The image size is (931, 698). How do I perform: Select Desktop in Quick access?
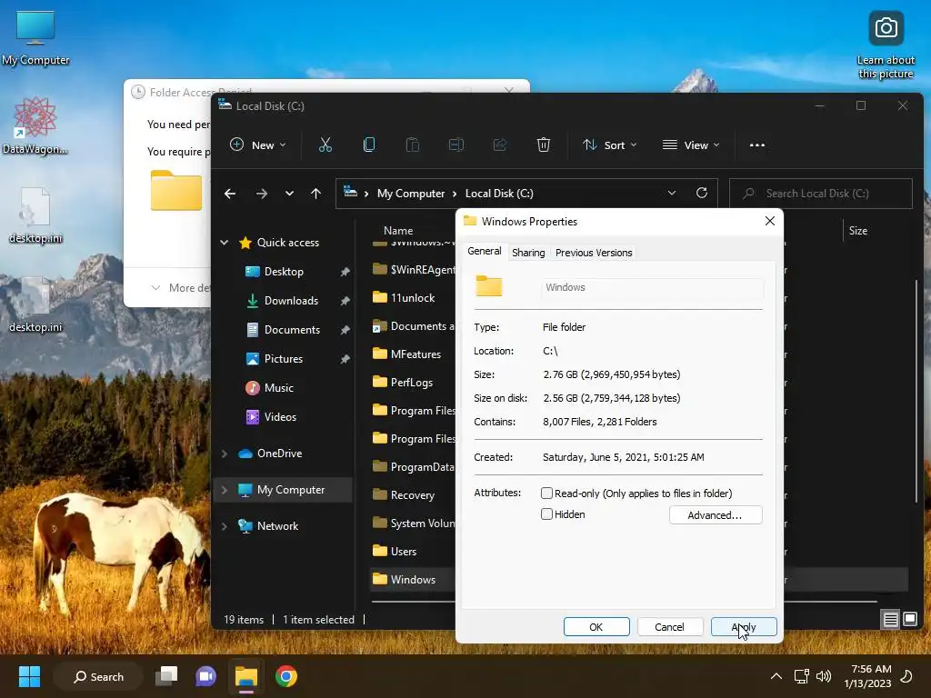pyautogui.click(x=284, y=272)
